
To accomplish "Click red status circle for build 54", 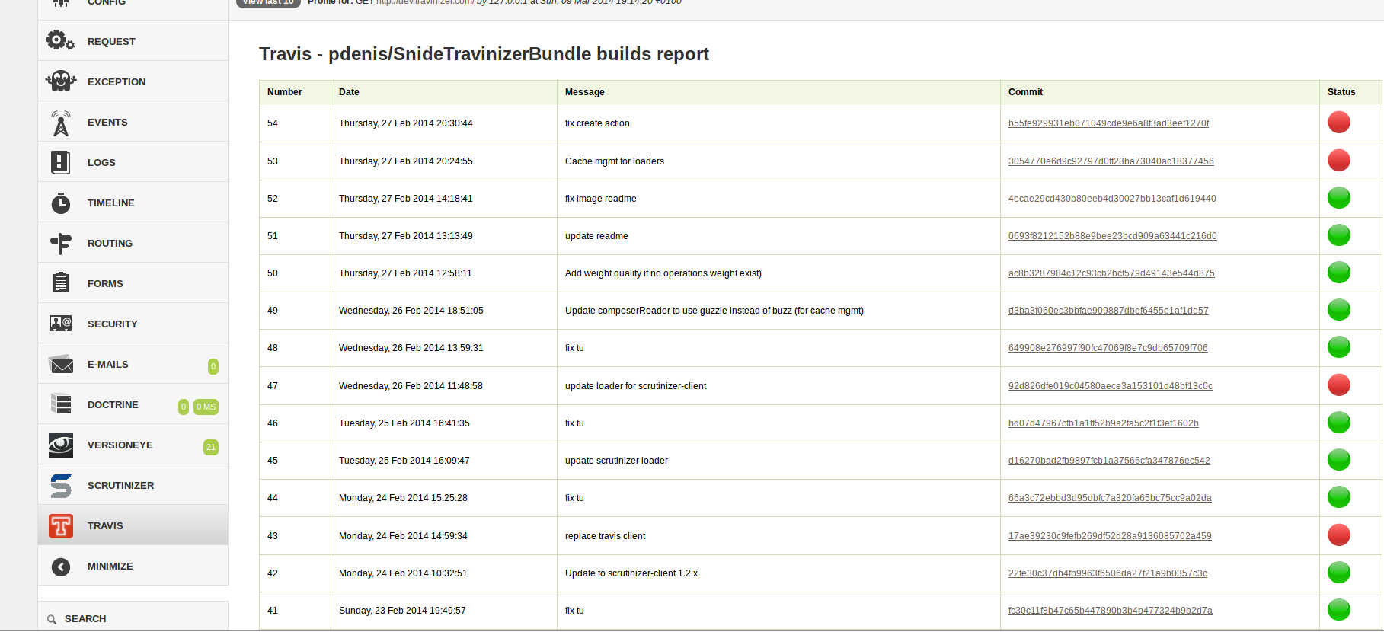I will point(1339,123).
